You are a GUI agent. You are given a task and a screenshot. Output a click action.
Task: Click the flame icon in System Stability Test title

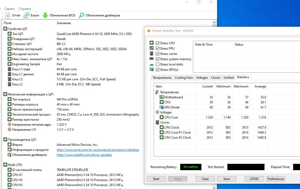coord(149,30)
